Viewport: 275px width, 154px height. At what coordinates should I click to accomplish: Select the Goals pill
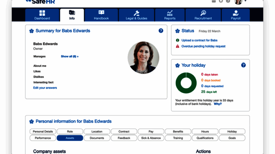click(232, 138)
